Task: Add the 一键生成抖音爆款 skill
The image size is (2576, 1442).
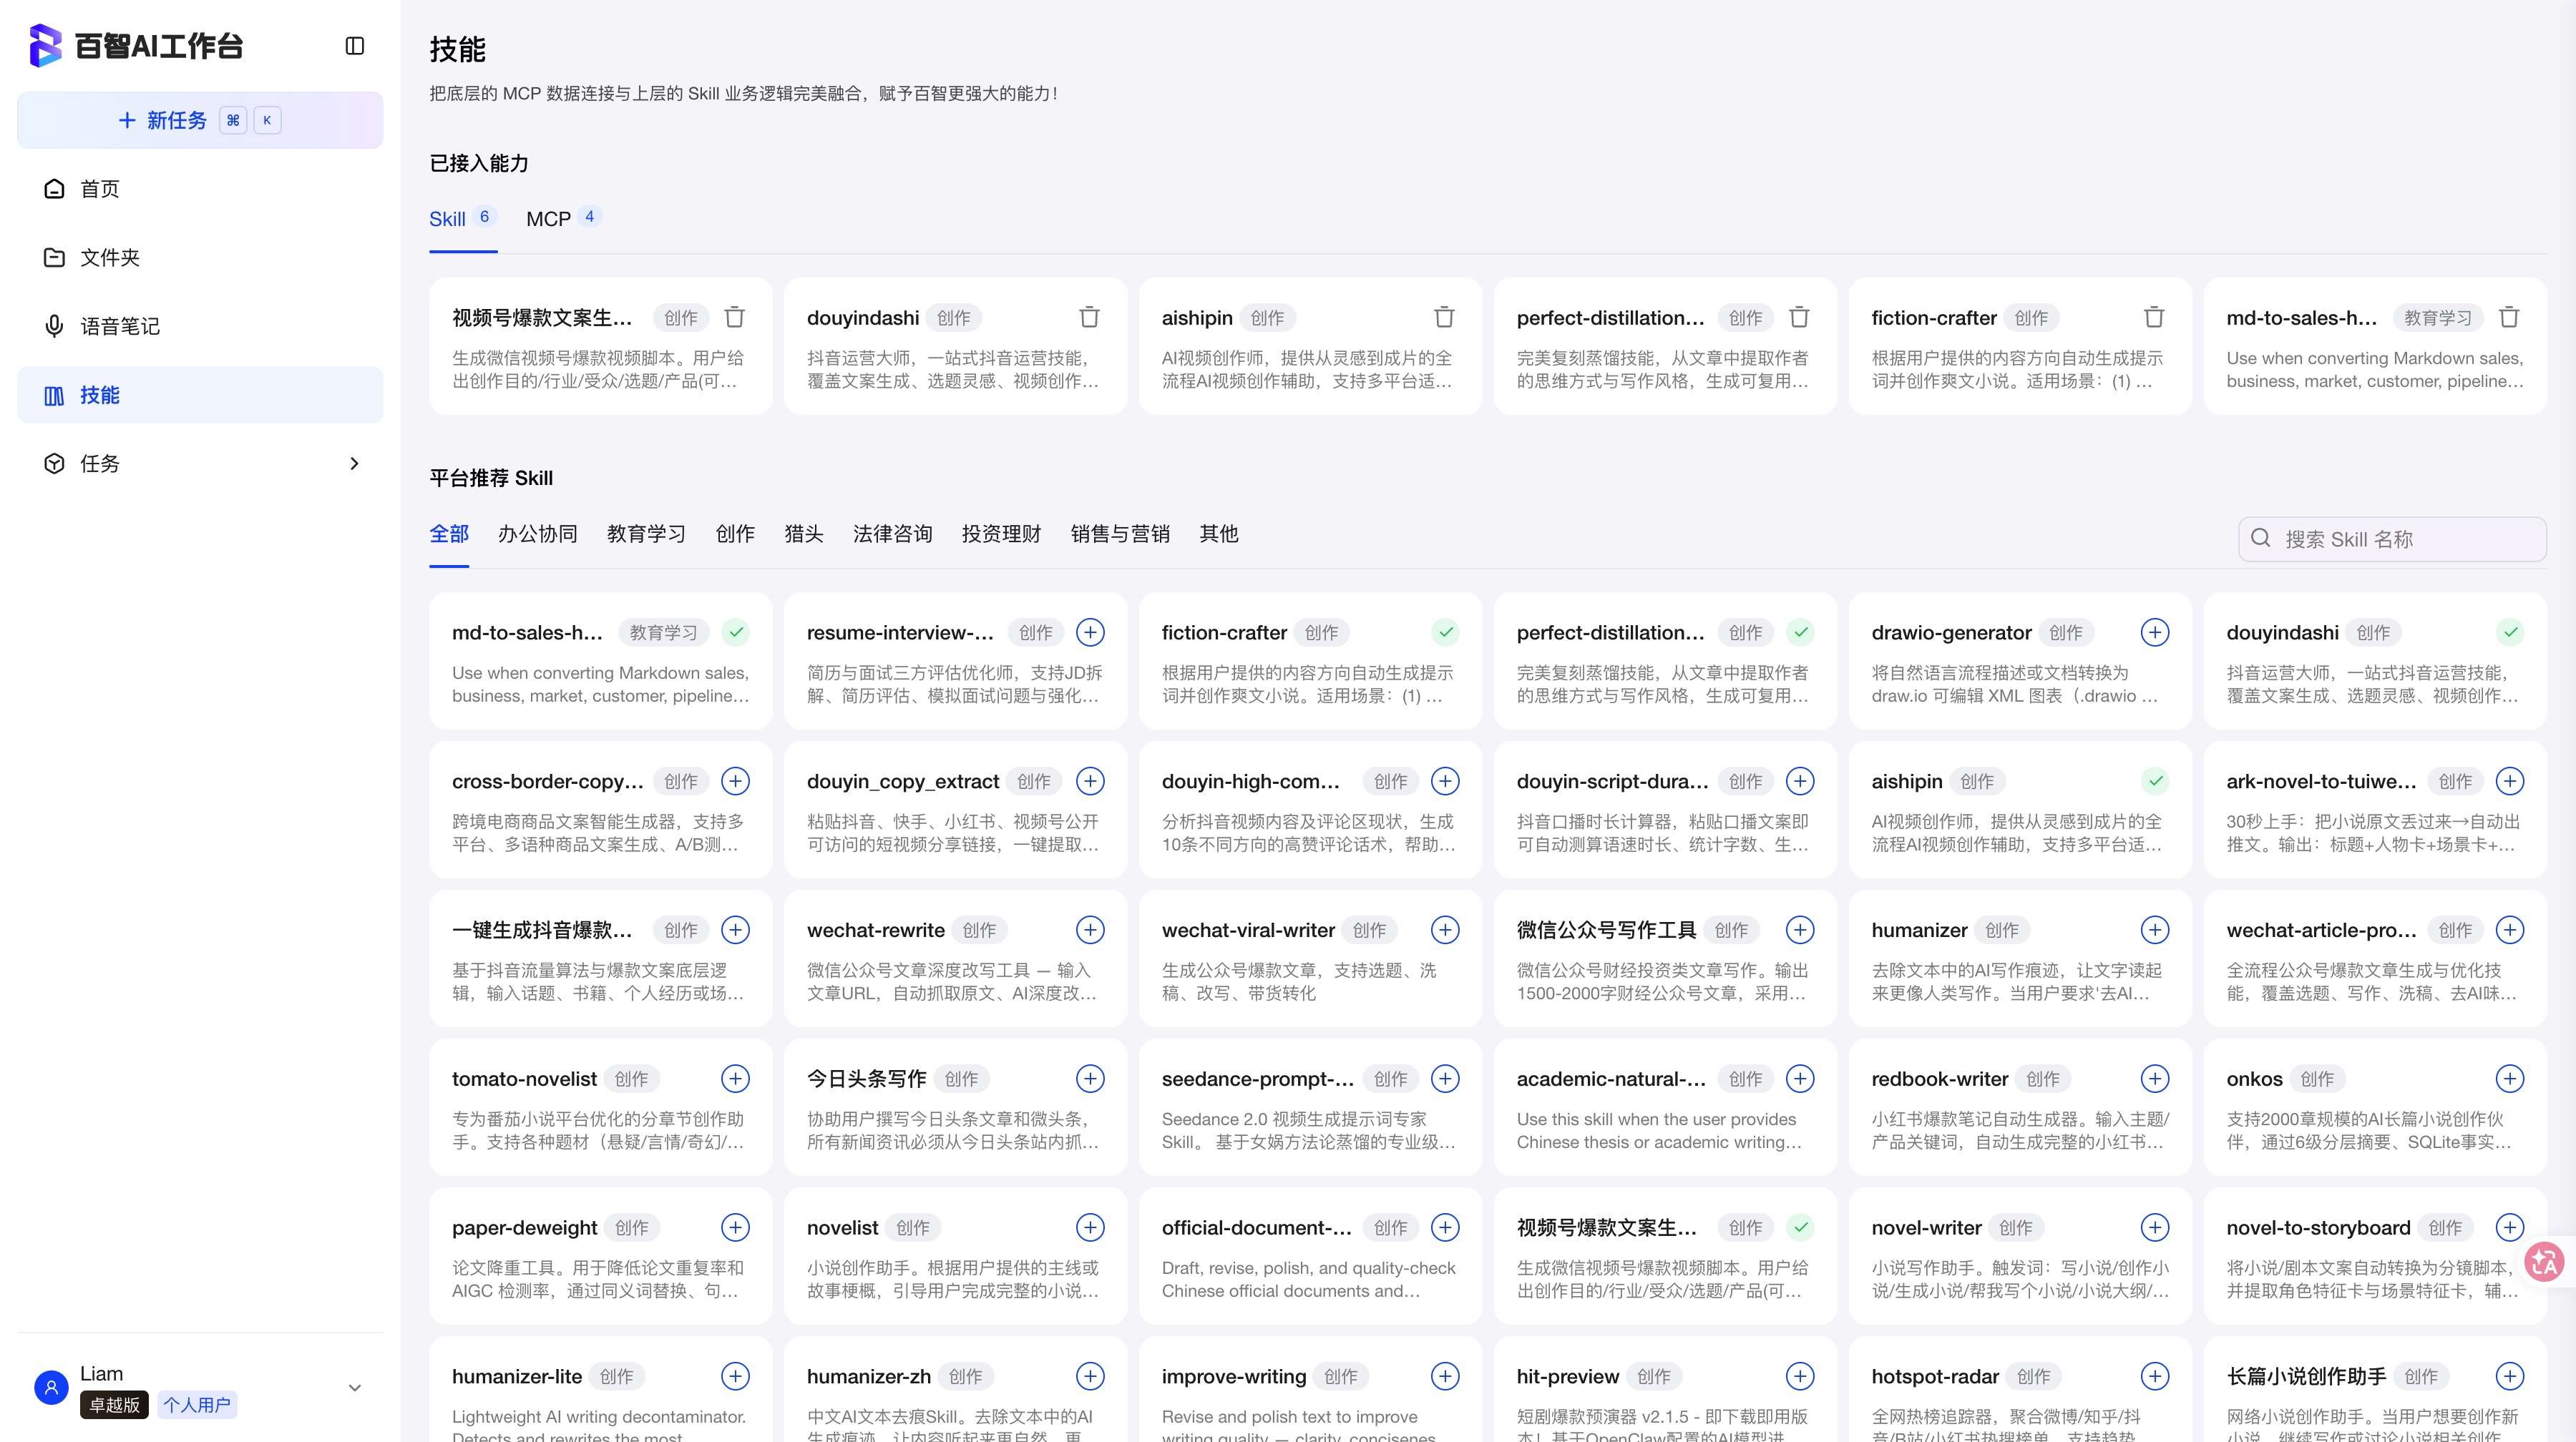Action: pyautogui.click(x=735, y=931)
